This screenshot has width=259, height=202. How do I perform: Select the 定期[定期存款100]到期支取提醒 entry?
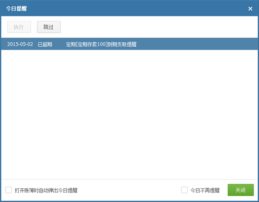[x=101, y=44]
